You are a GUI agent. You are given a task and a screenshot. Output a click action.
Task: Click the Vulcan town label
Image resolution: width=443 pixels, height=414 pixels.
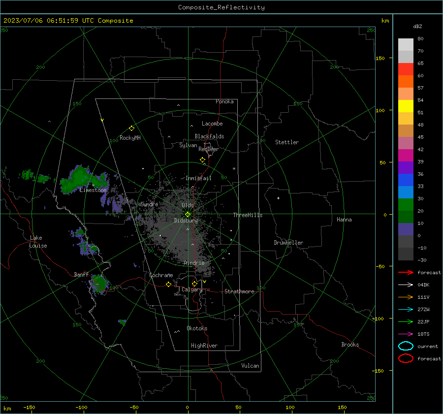pyautogui.click(x=250, y=366)
